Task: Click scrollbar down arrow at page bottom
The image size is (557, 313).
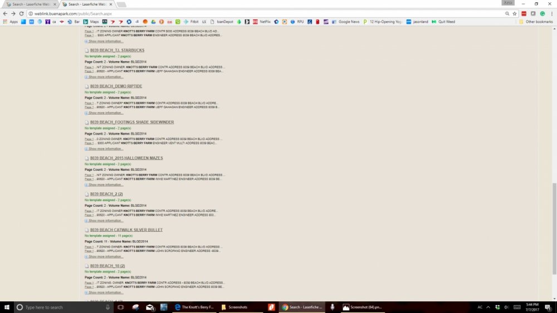Action: click(554, 299)
